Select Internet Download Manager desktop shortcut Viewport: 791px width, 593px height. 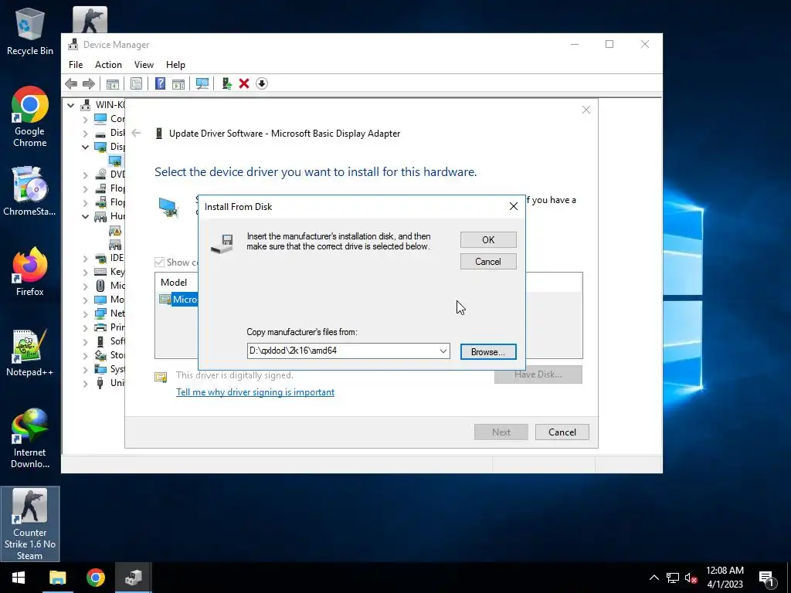coord(30,439)
